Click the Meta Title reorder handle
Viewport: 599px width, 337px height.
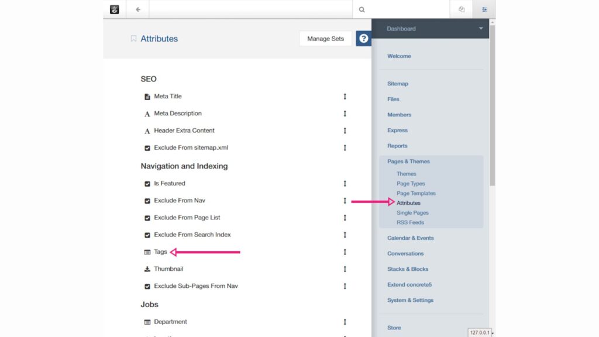pyautogui.click(x=345, y=97)
